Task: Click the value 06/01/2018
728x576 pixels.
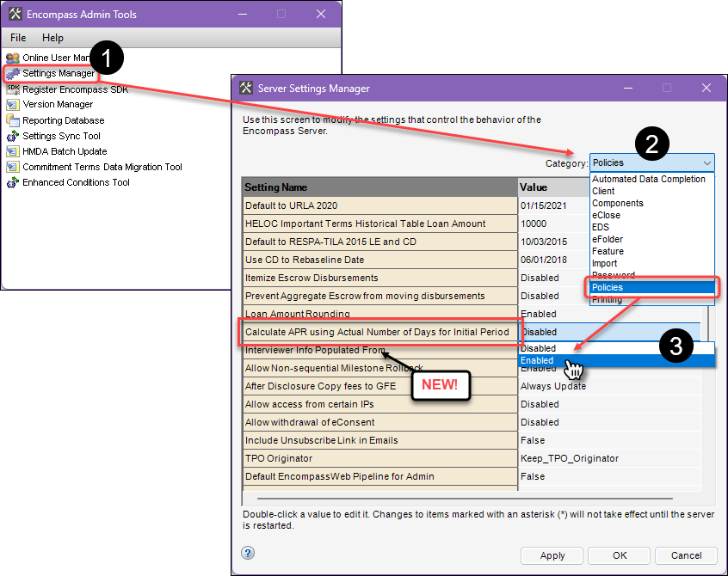Action: point(544,260)
